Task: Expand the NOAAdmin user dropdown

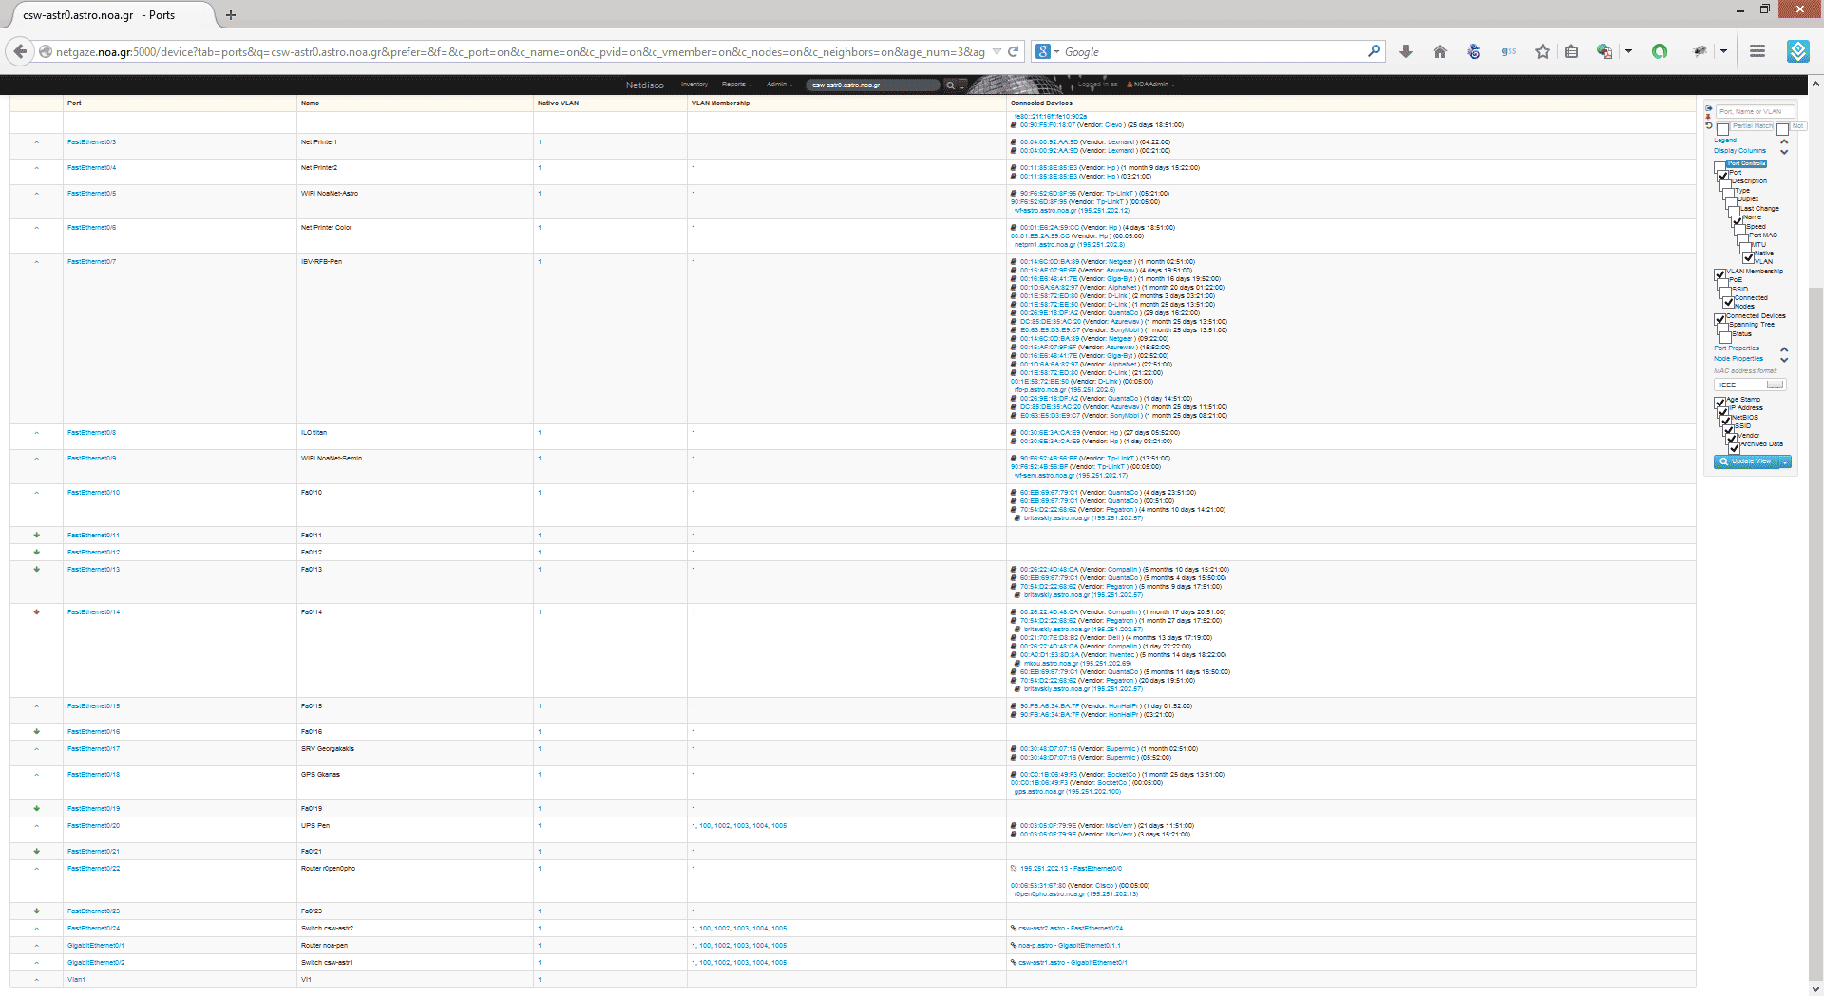Action: [x=1153, y=85]
